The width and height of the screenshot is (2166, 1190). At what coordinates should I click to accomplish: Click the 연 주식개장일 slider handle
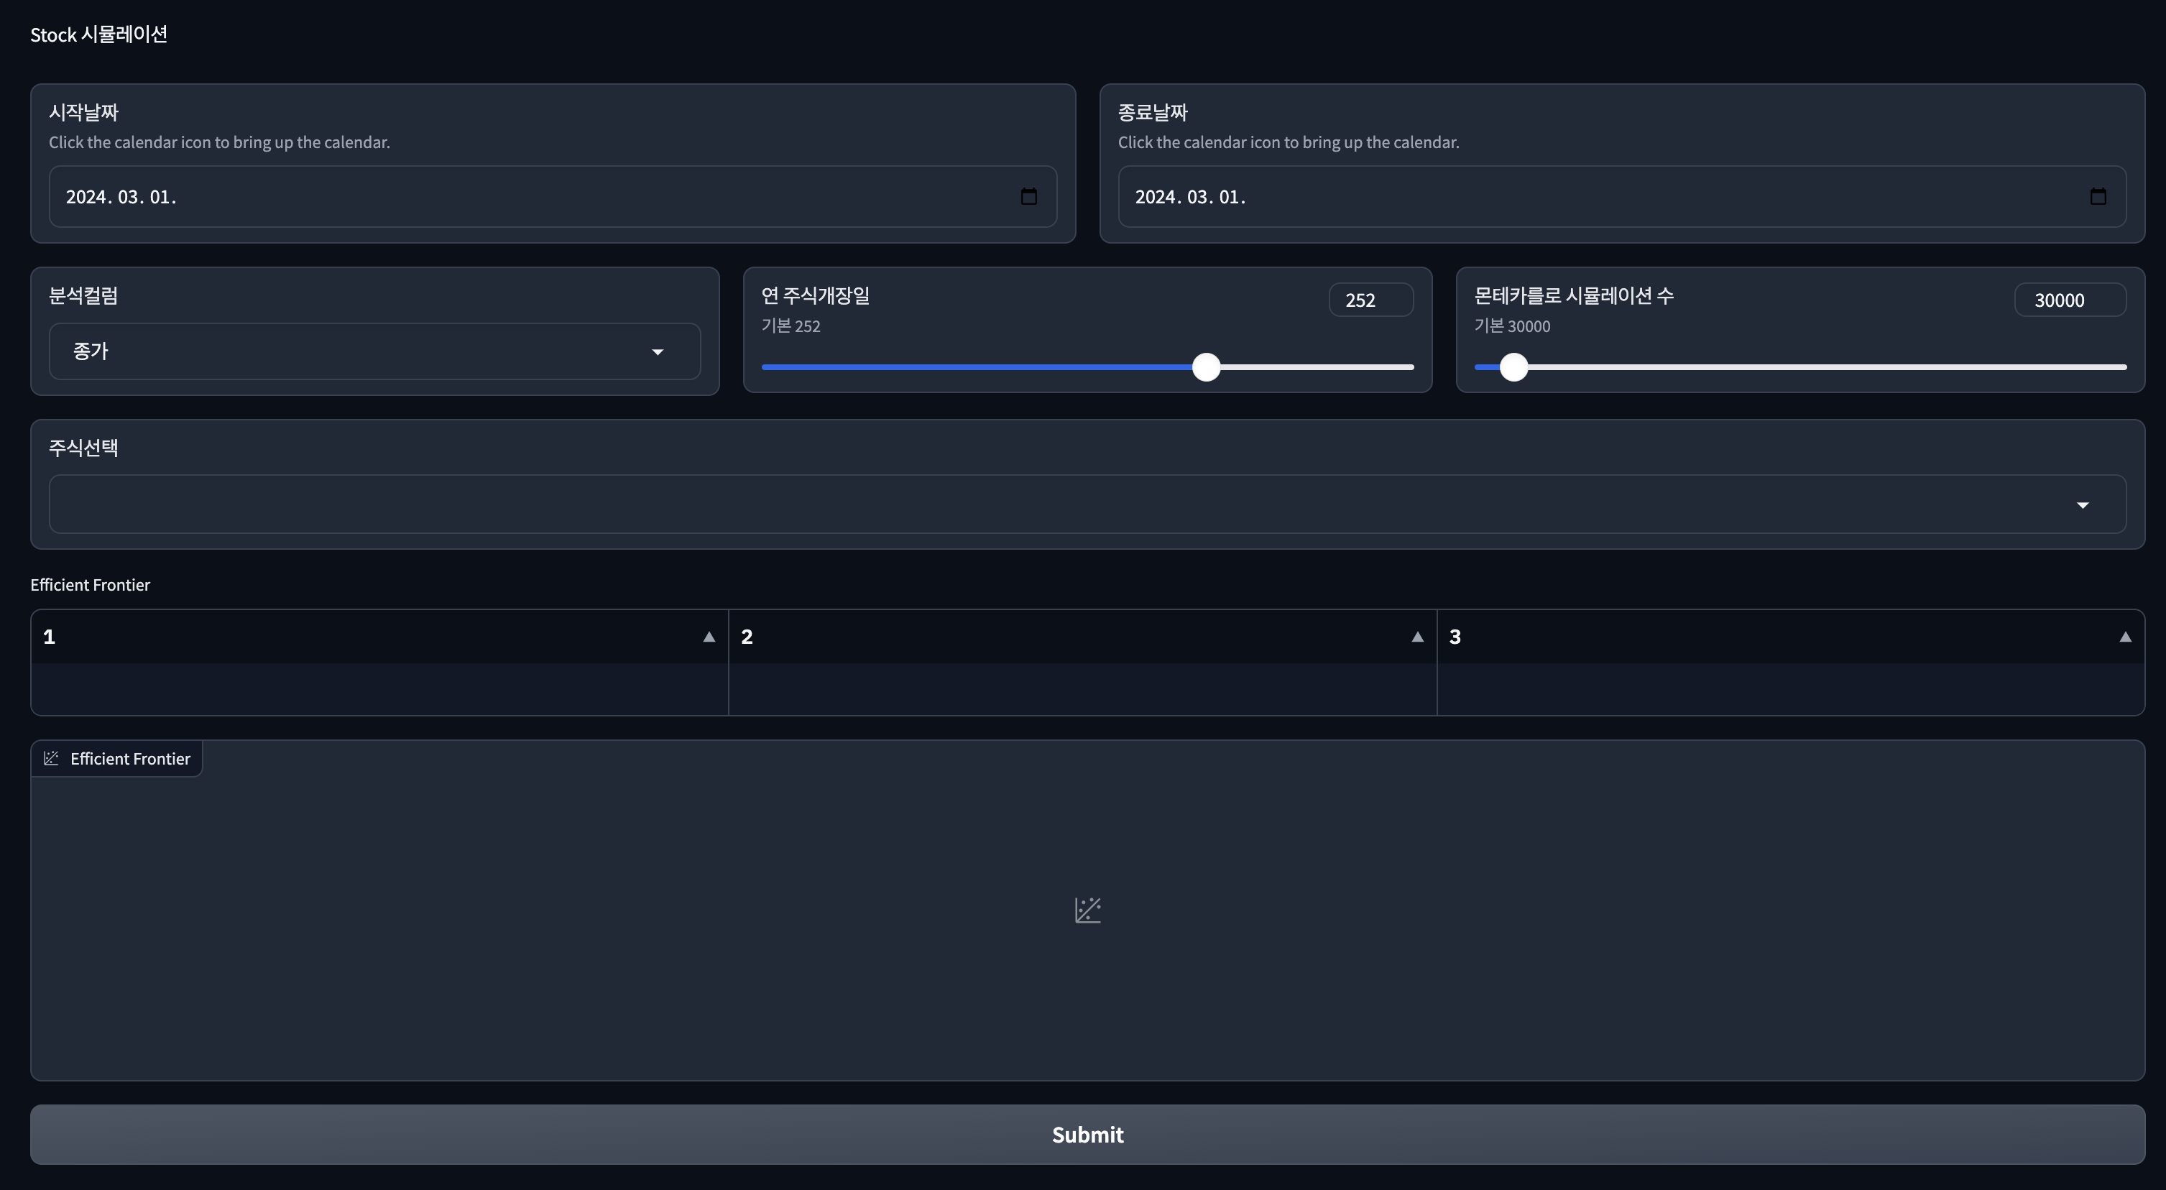click(x=1207, y=367)
